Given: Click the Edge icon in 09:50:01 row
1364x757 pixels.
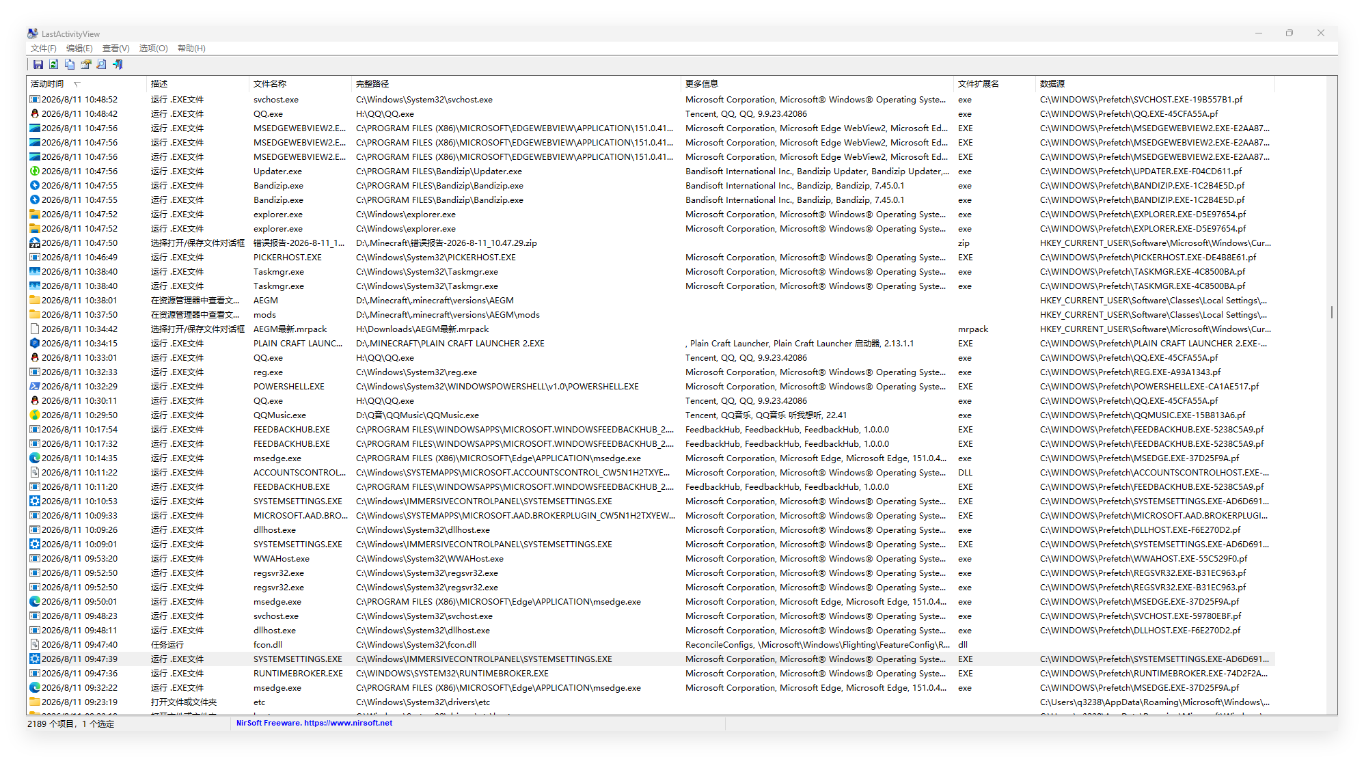Looking at the screenshot, I should click(x=35, y=602).
